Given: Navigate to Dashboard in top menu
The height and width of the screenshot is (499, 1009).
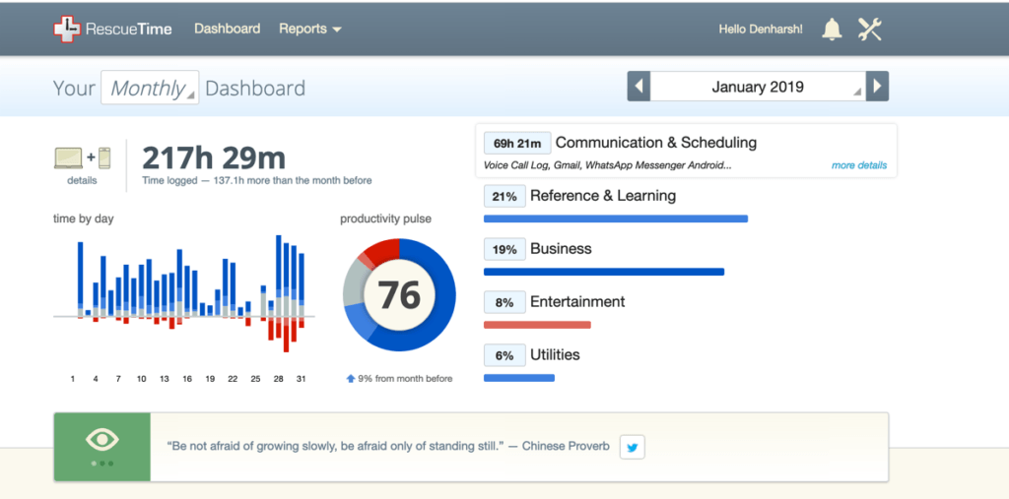Looking at the screenshot, I should [x=227, y=29].
